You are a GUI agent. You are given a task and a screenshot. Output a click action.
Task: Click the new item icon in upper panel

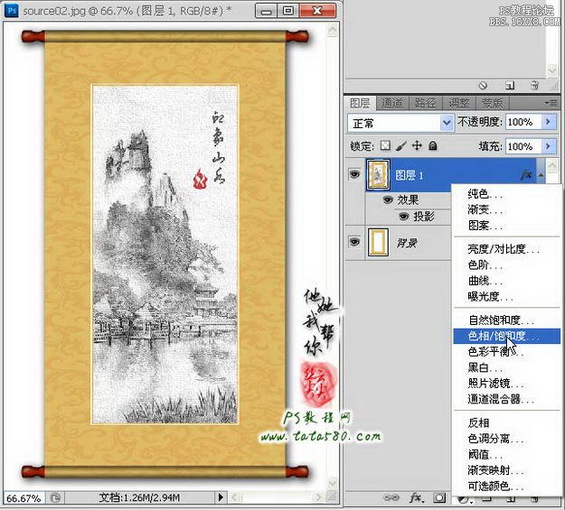(510, 86)
